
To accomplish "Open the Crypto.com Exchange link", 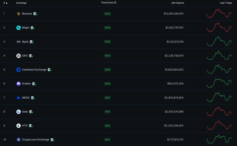I will (x=36, y=140).
